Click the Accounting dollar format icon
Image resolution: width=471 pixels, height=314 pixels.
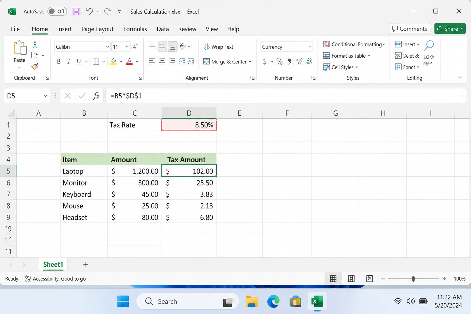tap(265, 62)
